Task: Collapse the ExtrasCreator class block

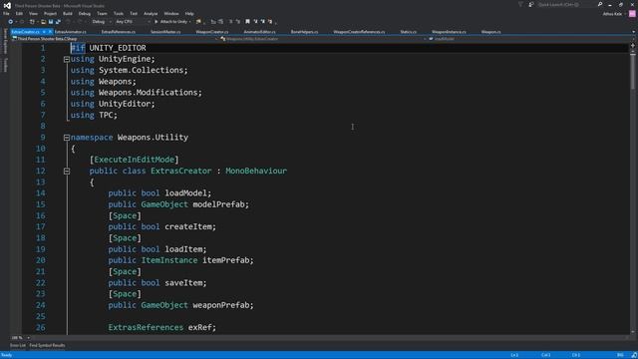Action: pyautogui.click(x=67, y=172)
